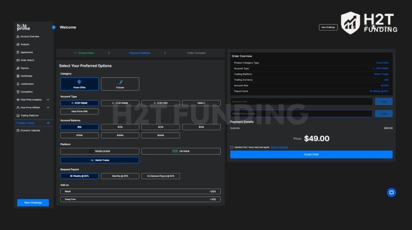Click chevron after Payment Method step
The width and height of the screenshot is (412, 230).
tap(165, 53)
